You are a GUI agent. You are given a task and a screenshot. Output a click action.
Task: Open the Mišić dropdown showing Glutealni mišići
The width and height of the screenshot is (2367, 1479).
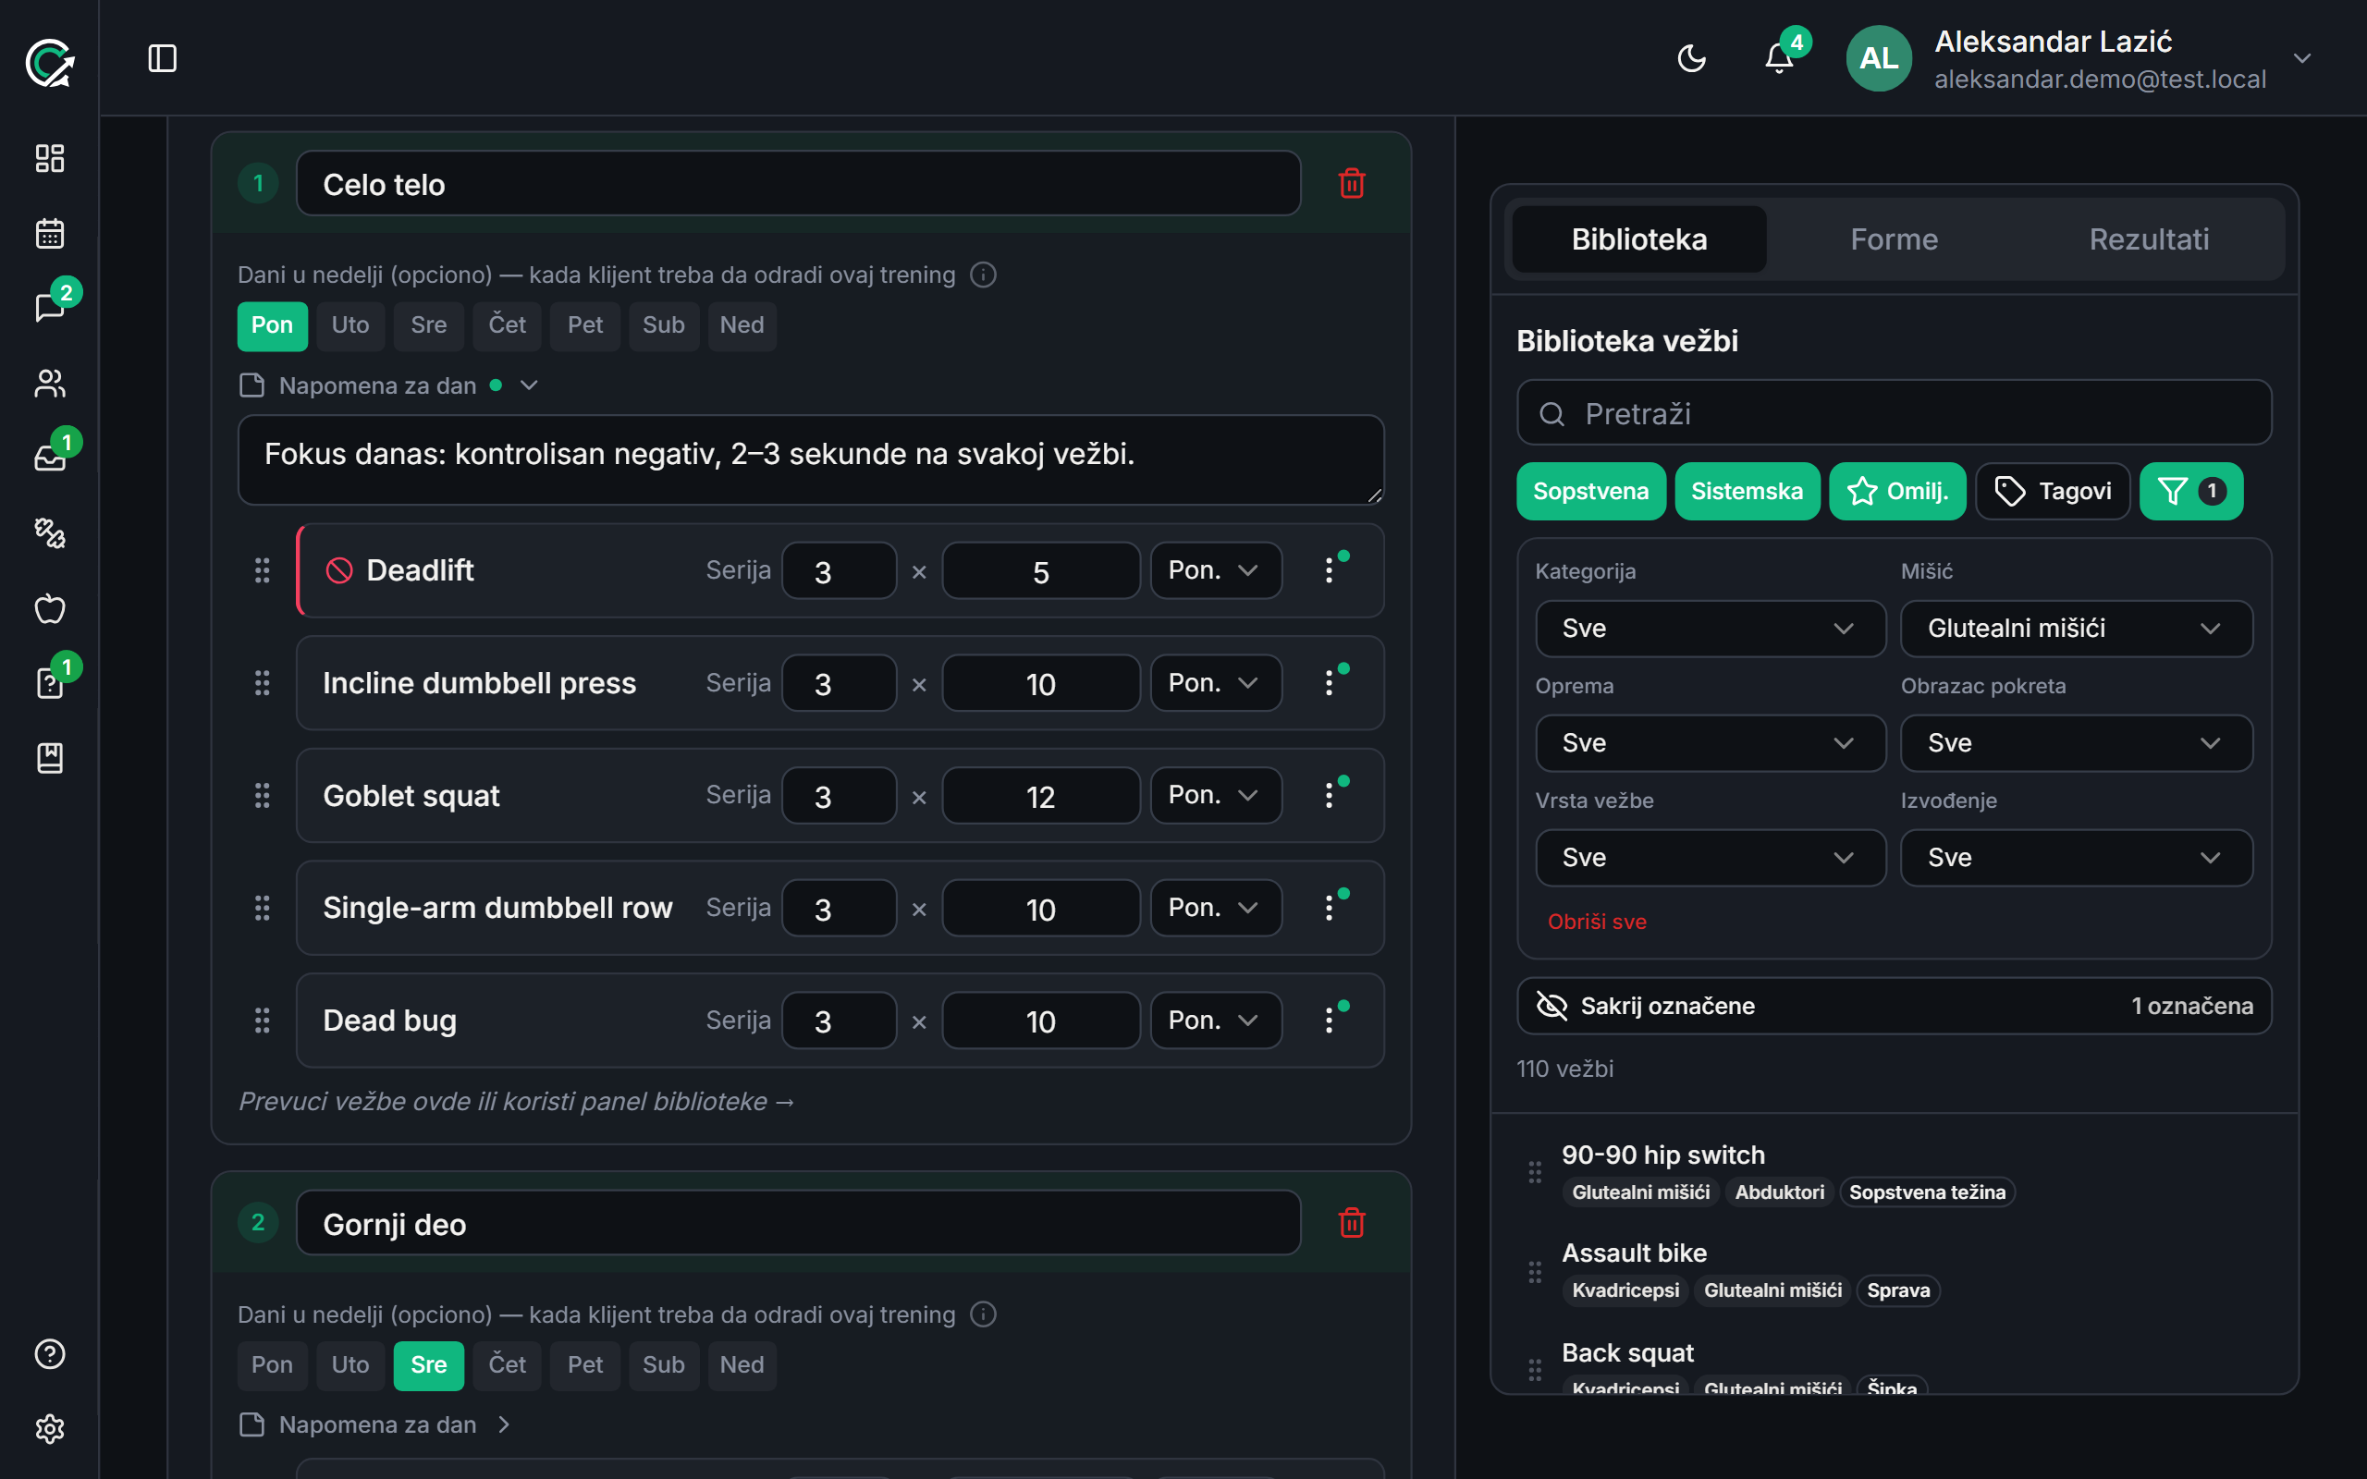coord(2076,628)
